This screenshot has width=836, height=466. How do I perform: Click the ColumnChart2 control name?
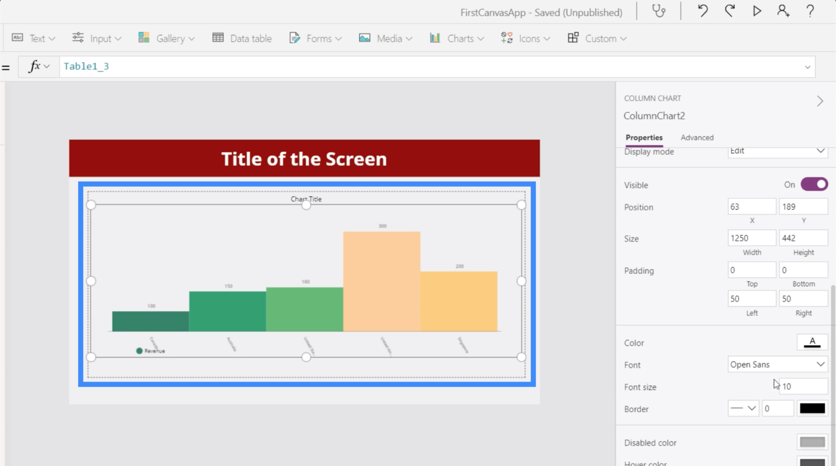click(654, 116)
